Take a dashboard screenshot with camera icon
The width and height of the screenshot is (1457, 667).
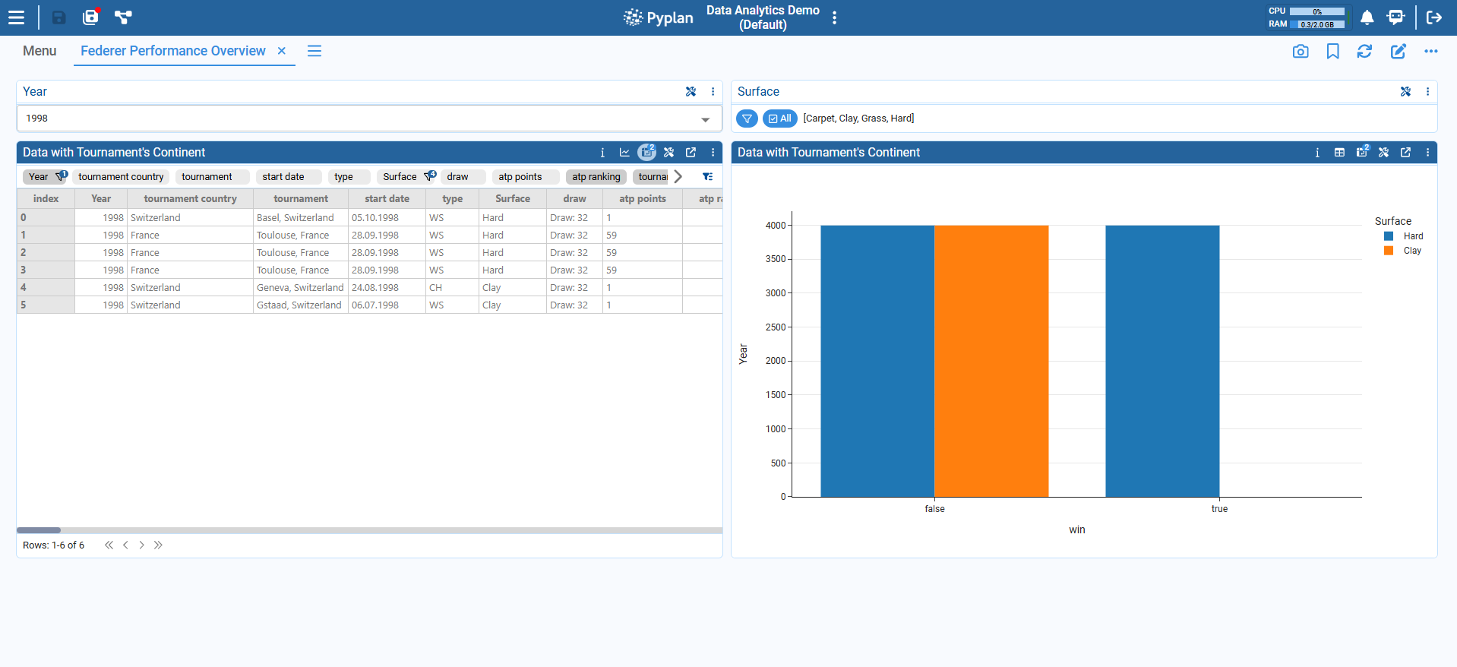[1301, 51]
